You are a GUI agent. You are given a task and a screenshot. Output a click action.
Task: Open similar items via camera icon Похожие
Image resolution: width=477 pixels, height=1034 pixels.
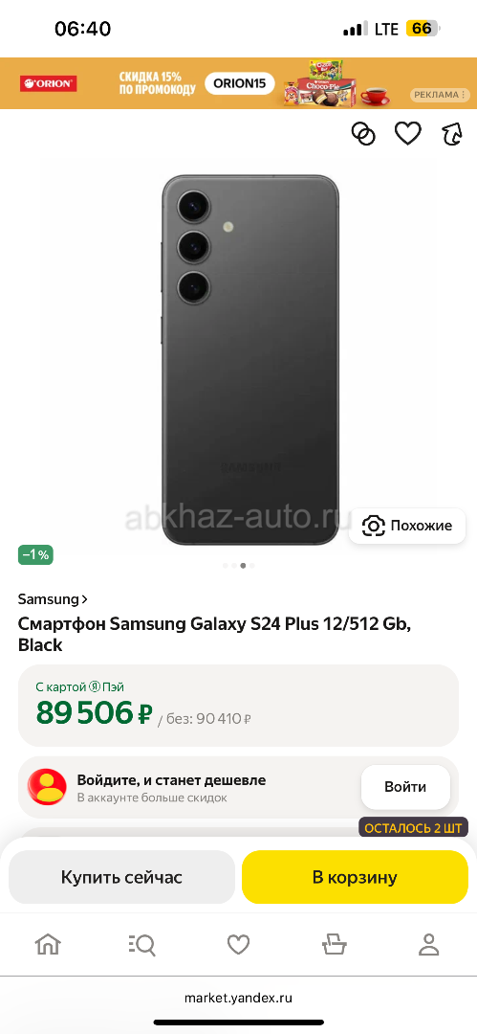407,526
